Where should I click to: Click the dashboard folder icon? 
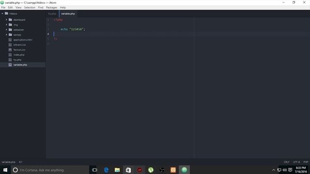10,20
